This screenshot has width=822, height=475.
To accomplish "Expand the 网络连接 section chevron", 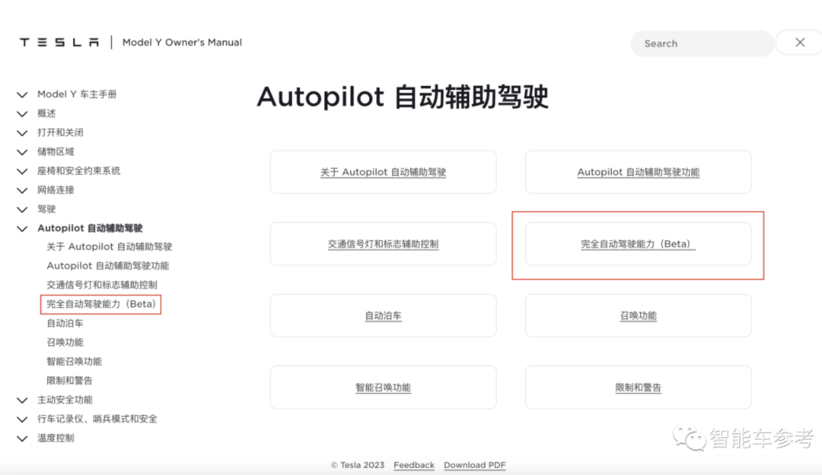I will (x=22, y=190).
